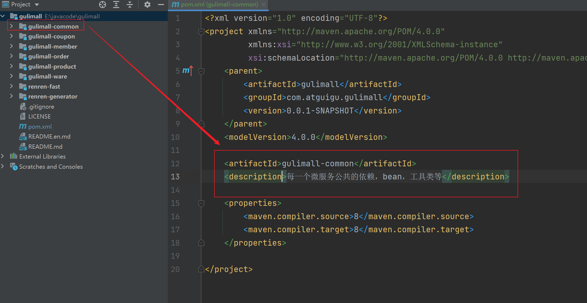Expand External Libraries node

3,156
